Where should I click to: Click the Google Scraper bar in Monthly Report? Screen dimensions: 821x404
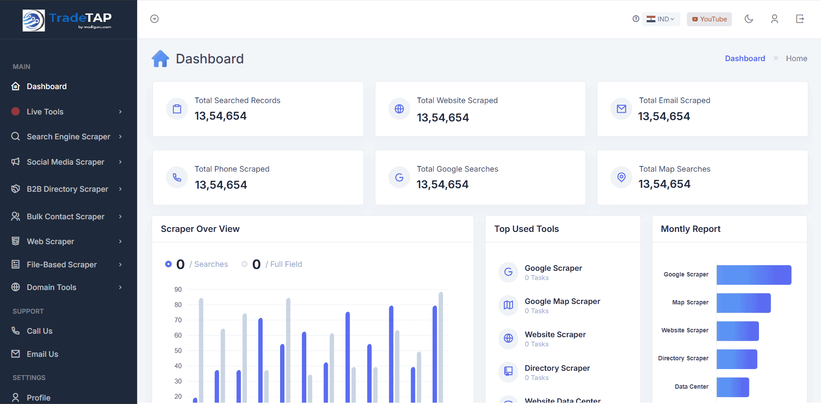coord(754,275)
